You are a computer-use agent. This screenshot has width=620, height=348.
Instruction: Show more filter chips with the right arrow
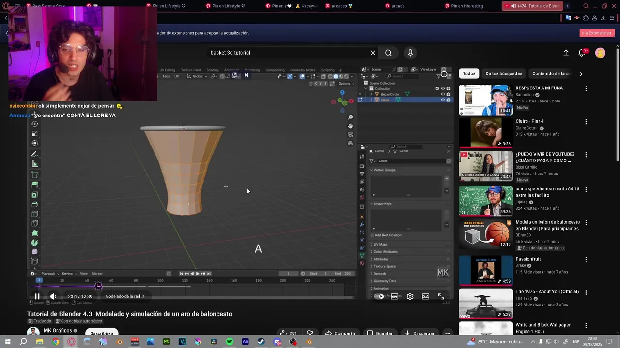pyautogui.click(x=581, y=73)
